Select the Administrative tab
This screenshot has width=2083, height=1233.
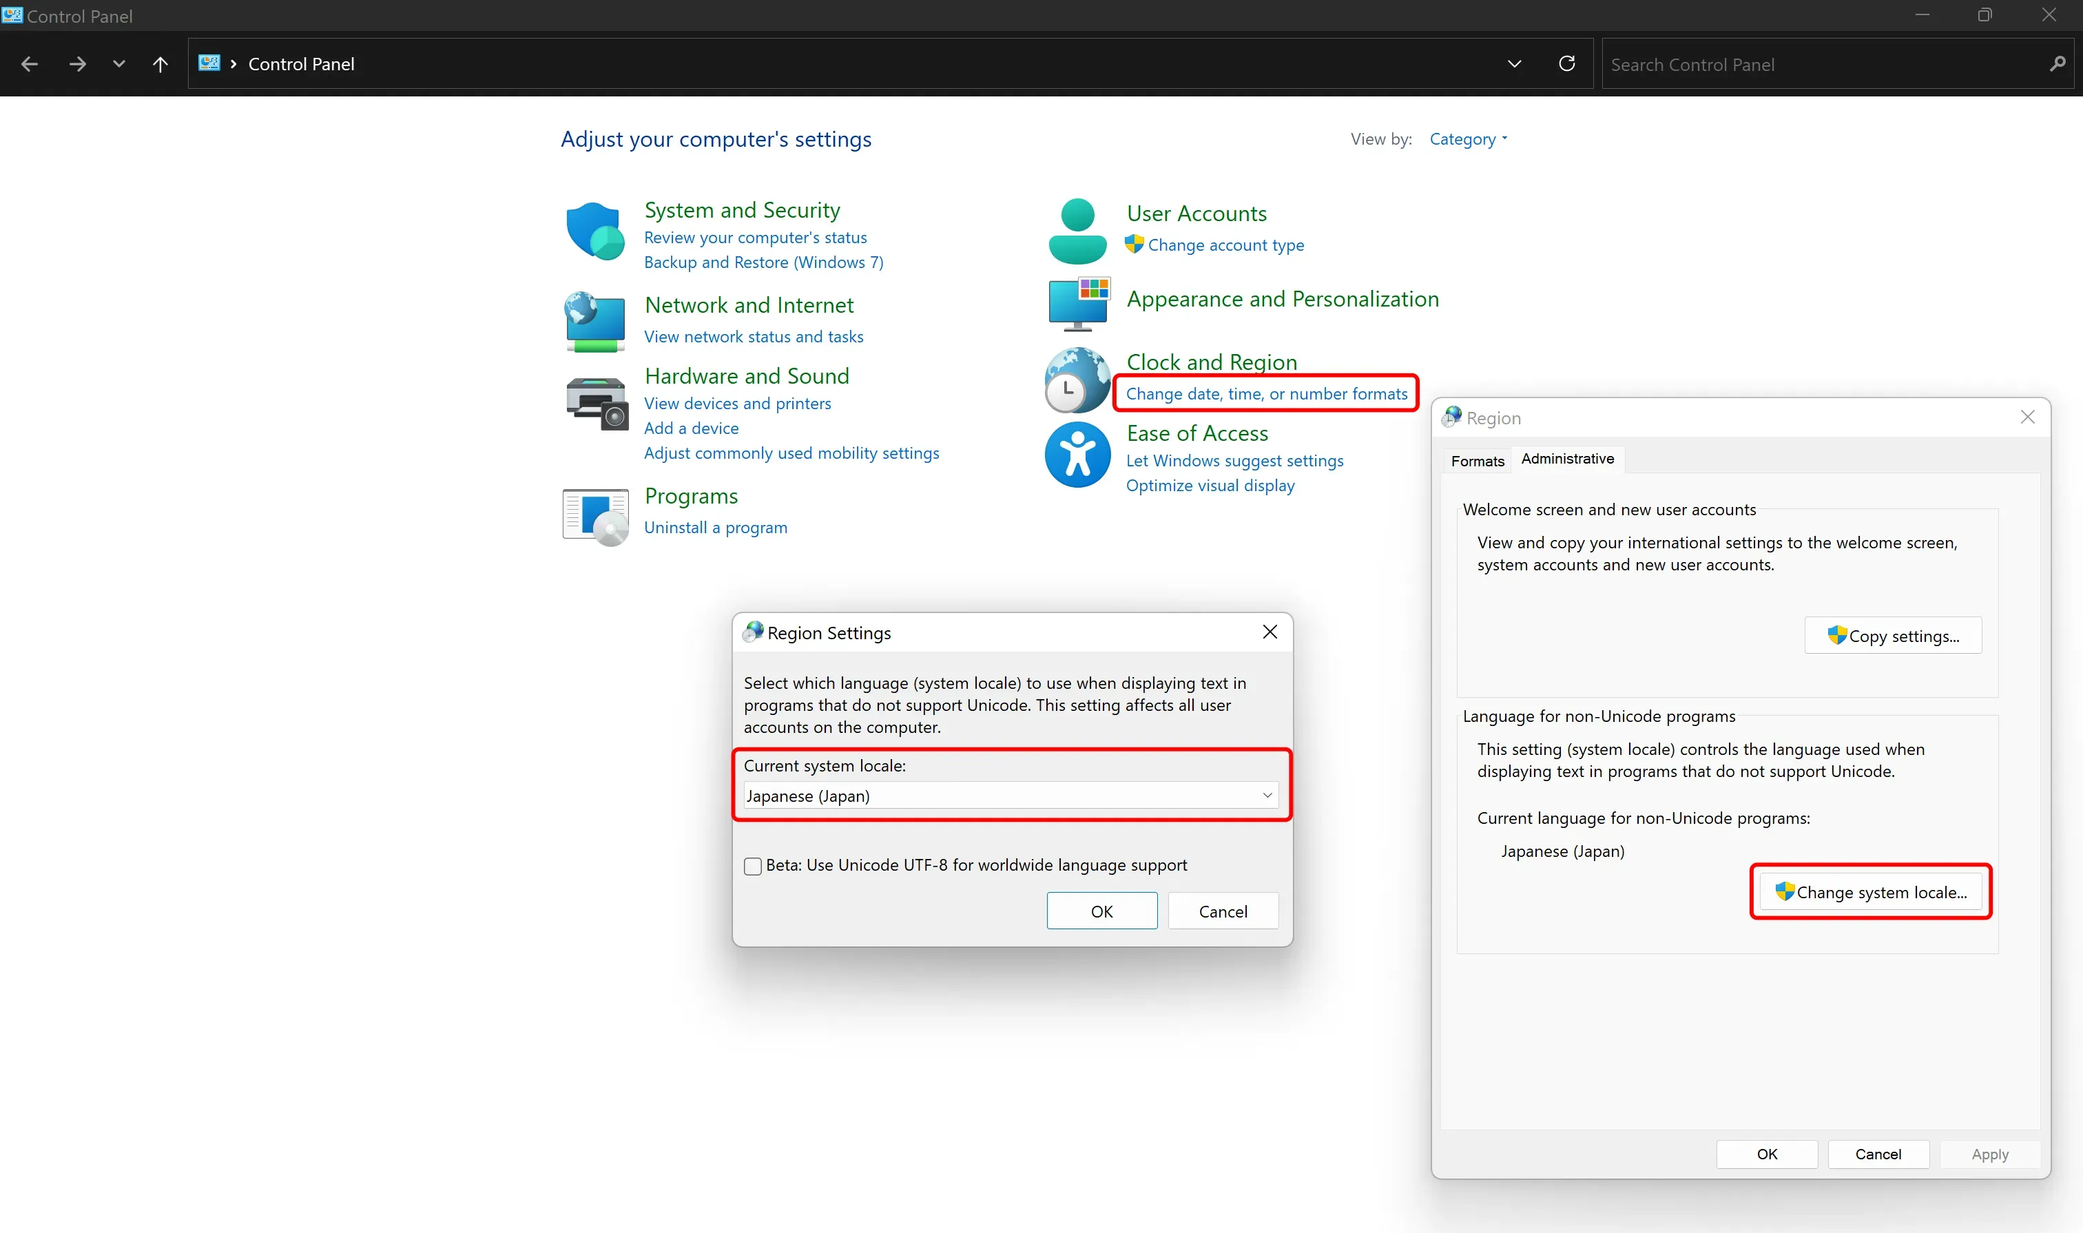click(1566, 459)
